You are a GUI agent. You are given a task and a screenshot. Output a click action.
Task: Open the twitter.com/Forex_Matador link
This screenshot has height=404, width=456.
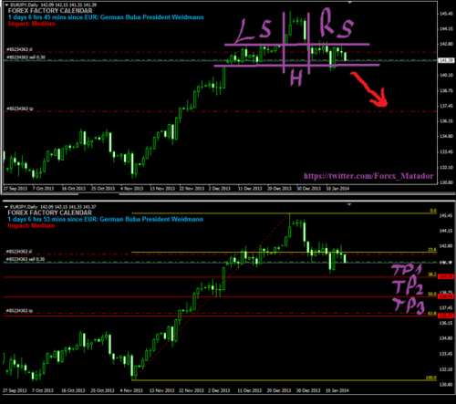[368, 176]
